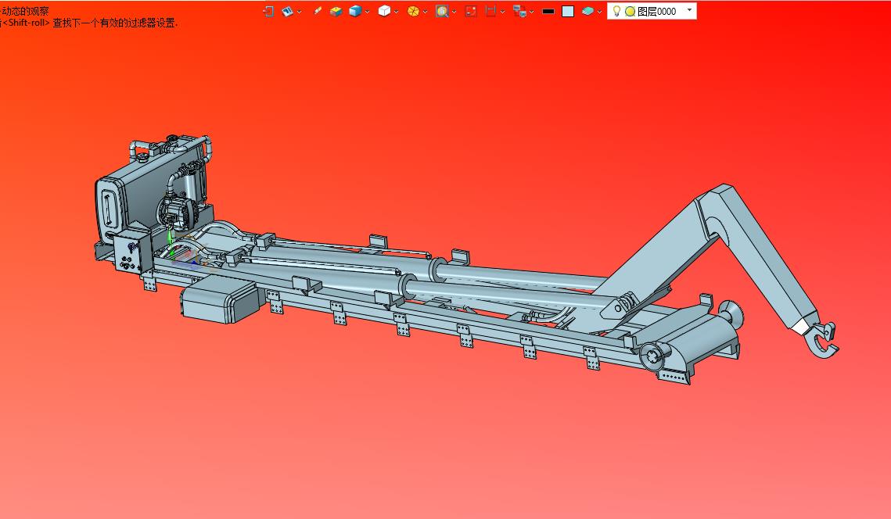Viewport: 891px width, 519px height.
Task: Click the teal surface icon in the toolbar
Action: click(x=587, y=11)
